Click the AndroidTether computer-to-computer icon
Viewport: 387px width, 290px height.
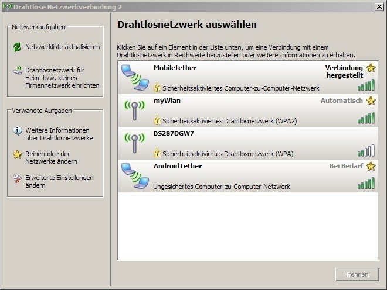135,176
